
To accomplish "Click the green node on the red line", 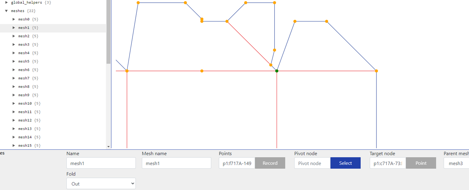I will click(277, 71).
